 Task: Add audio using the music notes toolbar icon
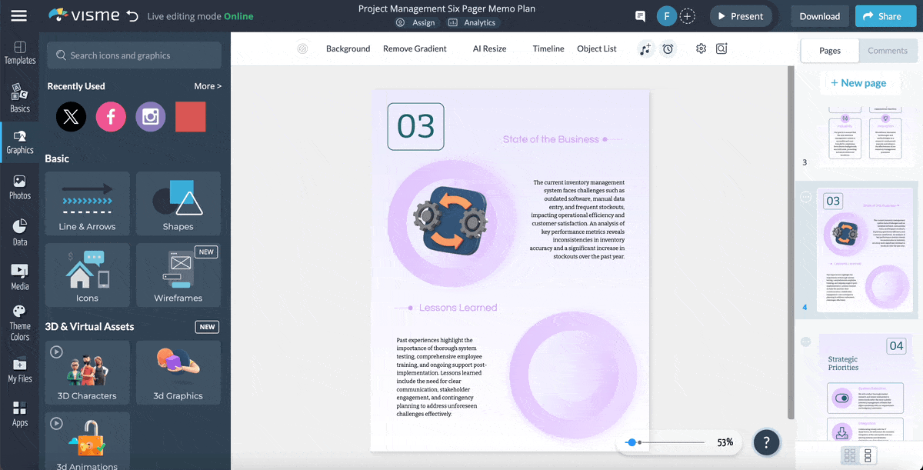click(x=645, y=48)
